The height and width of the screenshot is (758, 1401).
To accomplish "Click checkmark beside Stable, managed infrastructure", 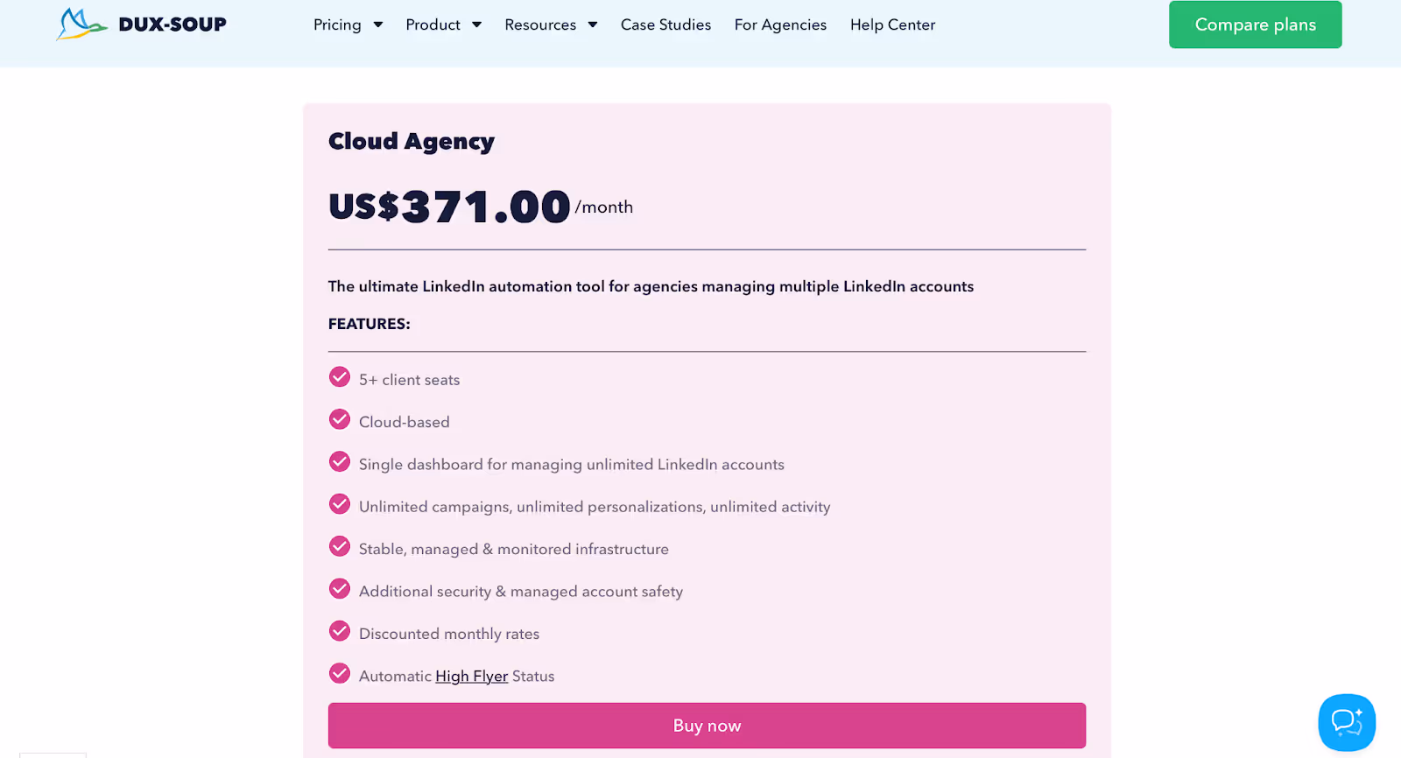I will tap(340, 546).
